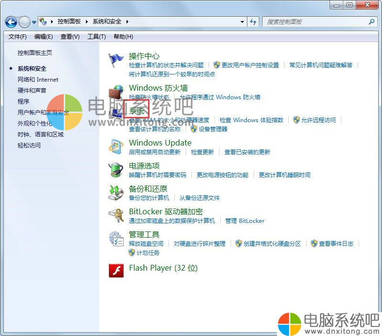This screenshot has height=336, width=382.
Task: Open BitLocker 驱动器加密 heading link
Action: click(x=166, y=211)
